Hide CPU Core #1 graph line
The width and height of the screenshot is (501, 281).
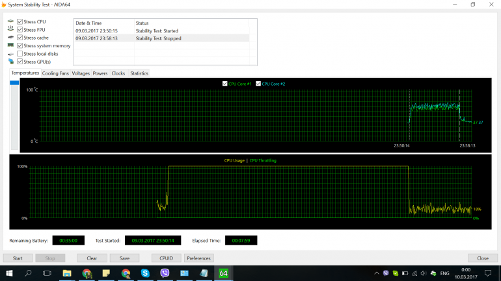point(225,84)
